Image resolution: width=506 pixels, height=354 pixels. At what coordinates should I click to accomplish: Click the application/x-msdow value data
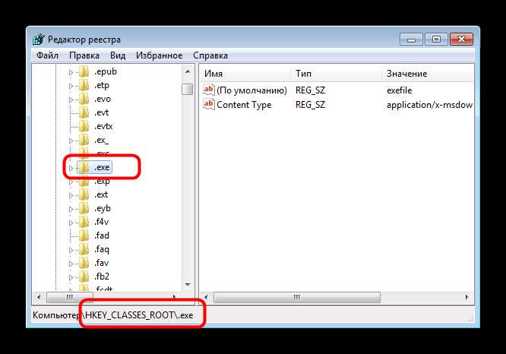click(x=429, y=105)
